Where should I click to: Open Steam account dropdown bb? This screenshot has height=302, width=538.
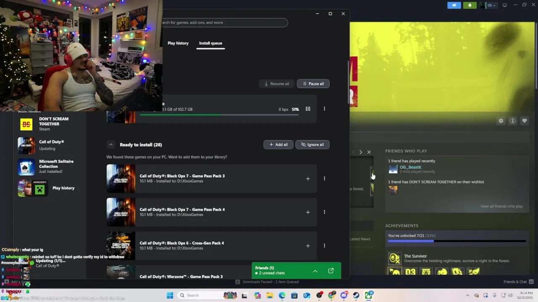coord(488,5)
